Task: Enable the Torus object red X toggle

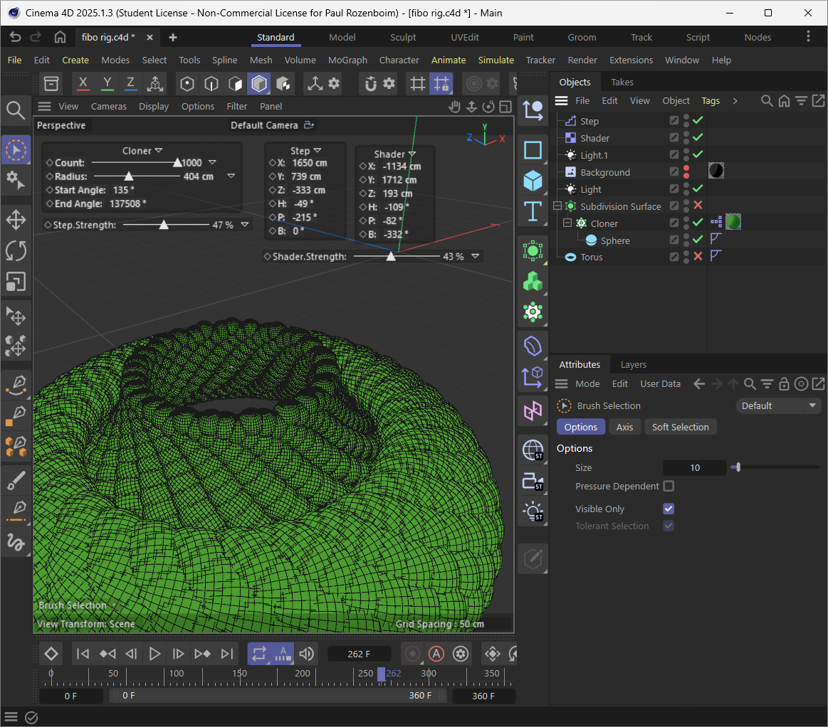Action: click(x=698, y=257)
